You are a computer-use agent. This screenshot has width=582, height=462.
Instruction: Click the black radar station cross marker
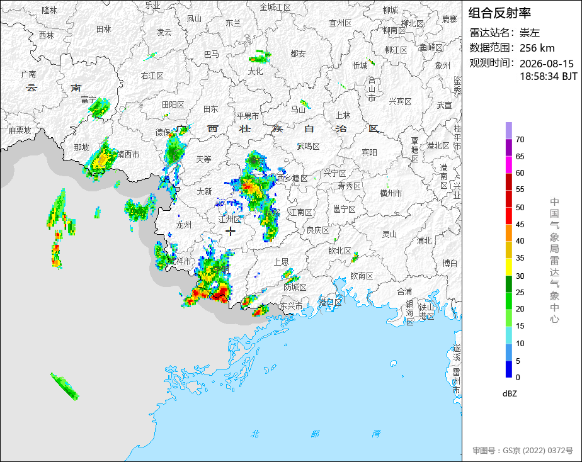coord(230,232)
